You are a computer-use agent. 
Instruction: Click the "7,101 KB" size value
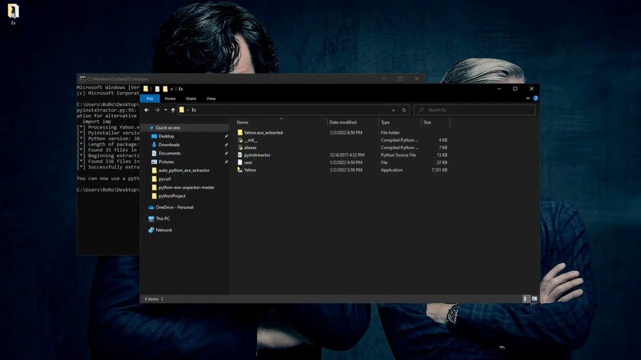coord(439,170)
